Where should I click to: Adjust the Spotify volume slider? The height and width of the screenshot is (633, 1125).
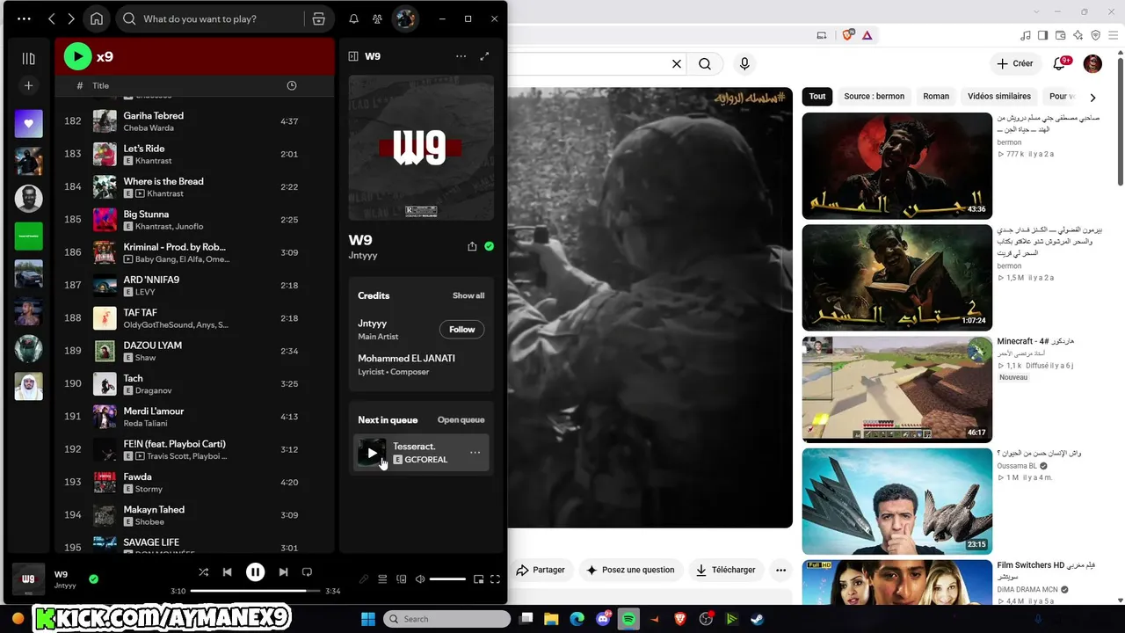(447, 578)
